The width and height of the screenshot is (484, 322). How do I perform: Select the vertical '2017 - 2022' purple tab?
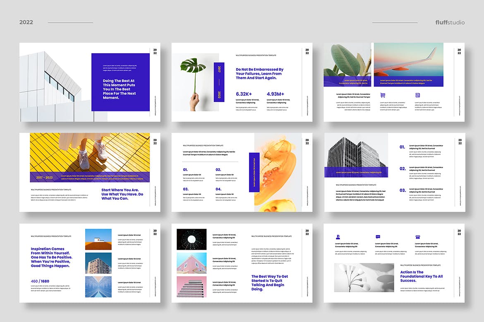click(218, 80)
